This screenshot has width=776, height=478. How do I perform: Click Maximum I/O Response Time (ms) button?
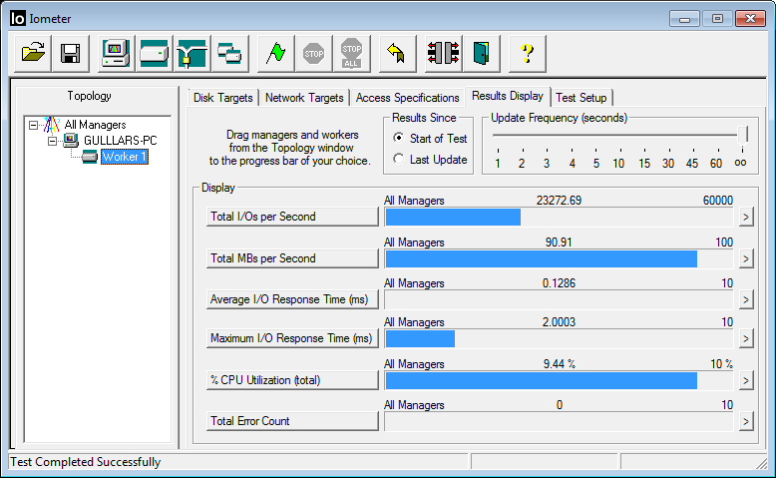[292, 338]
